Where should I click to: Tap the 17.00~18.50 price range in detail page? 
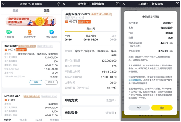[x=109, y=77]
